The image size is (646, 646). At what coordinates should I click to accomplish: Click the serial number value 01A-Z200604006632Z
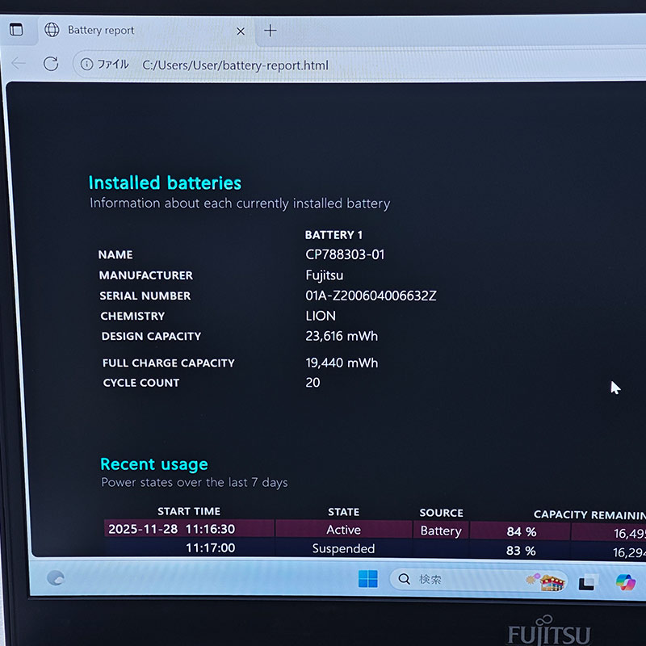371,296
